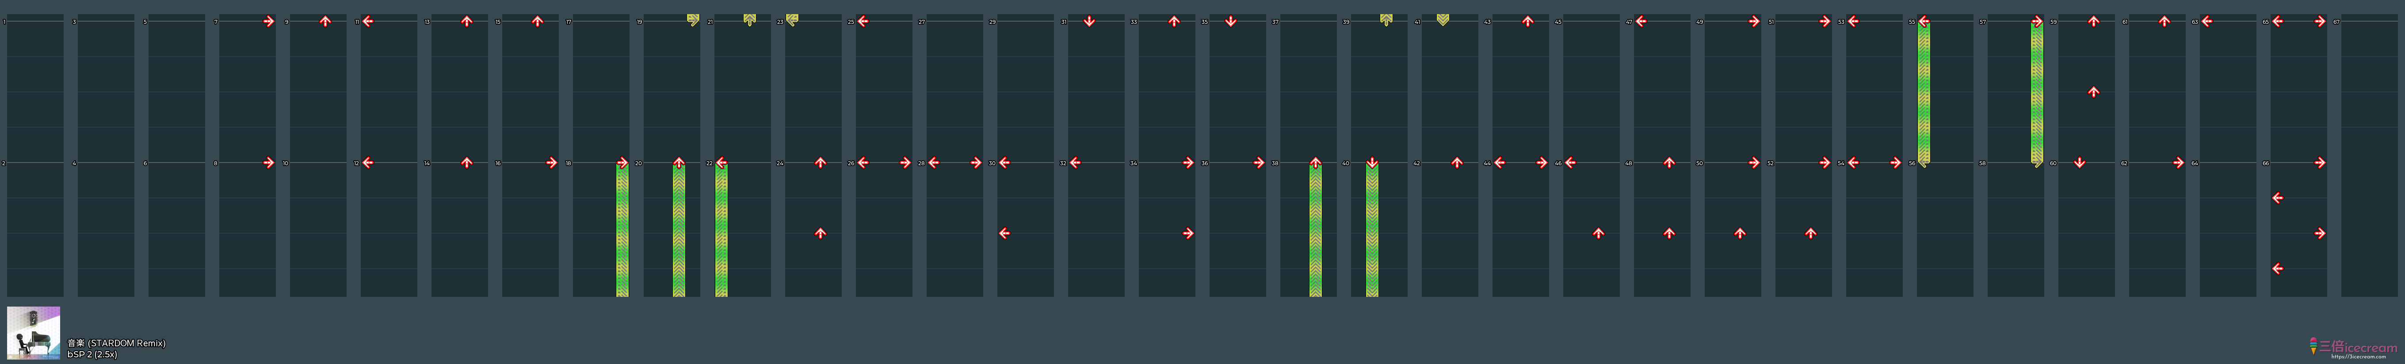Open the 3icecream logo link

click(2353, 348)
